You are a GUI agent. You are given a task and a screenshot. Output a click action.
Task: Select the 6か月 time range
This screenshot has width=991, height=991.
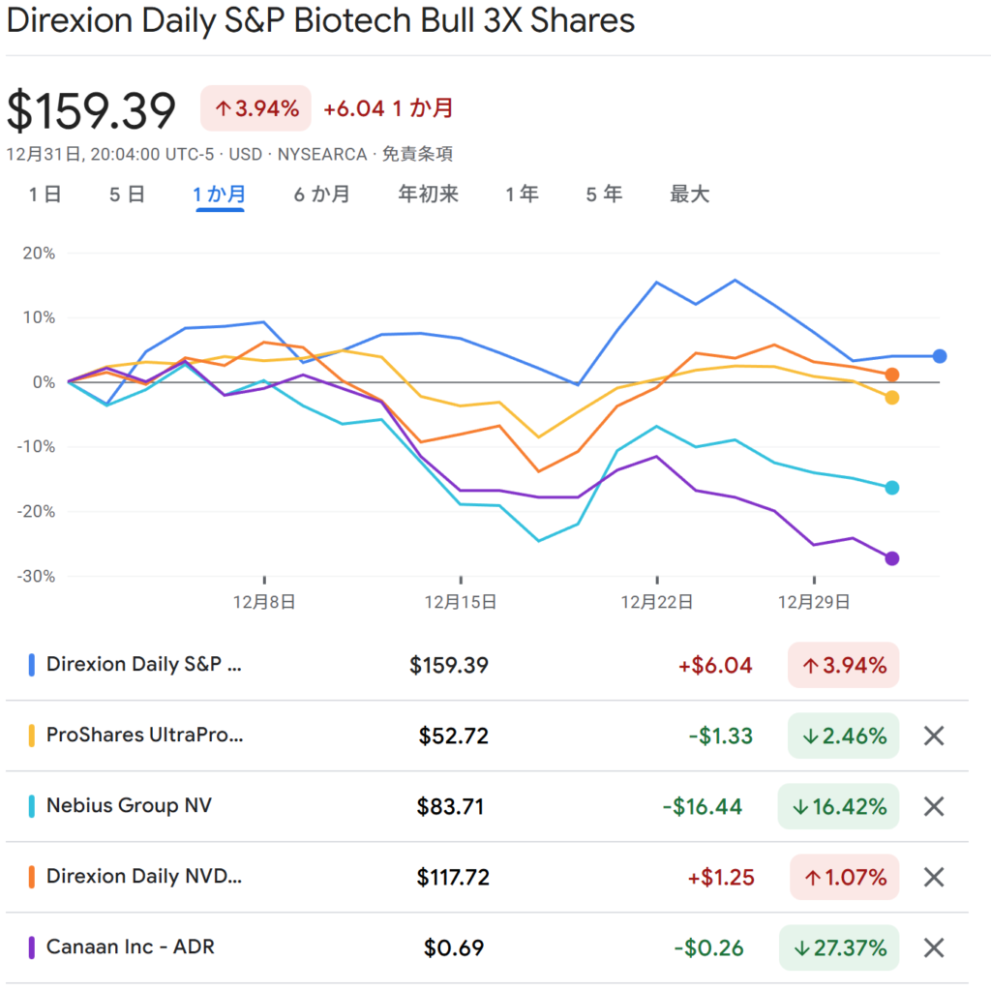pyautogui.click(x=322, y=195)
